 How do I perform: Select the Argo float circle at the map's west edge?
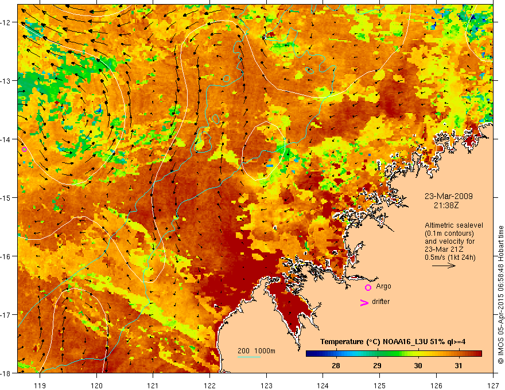point(25,149)
